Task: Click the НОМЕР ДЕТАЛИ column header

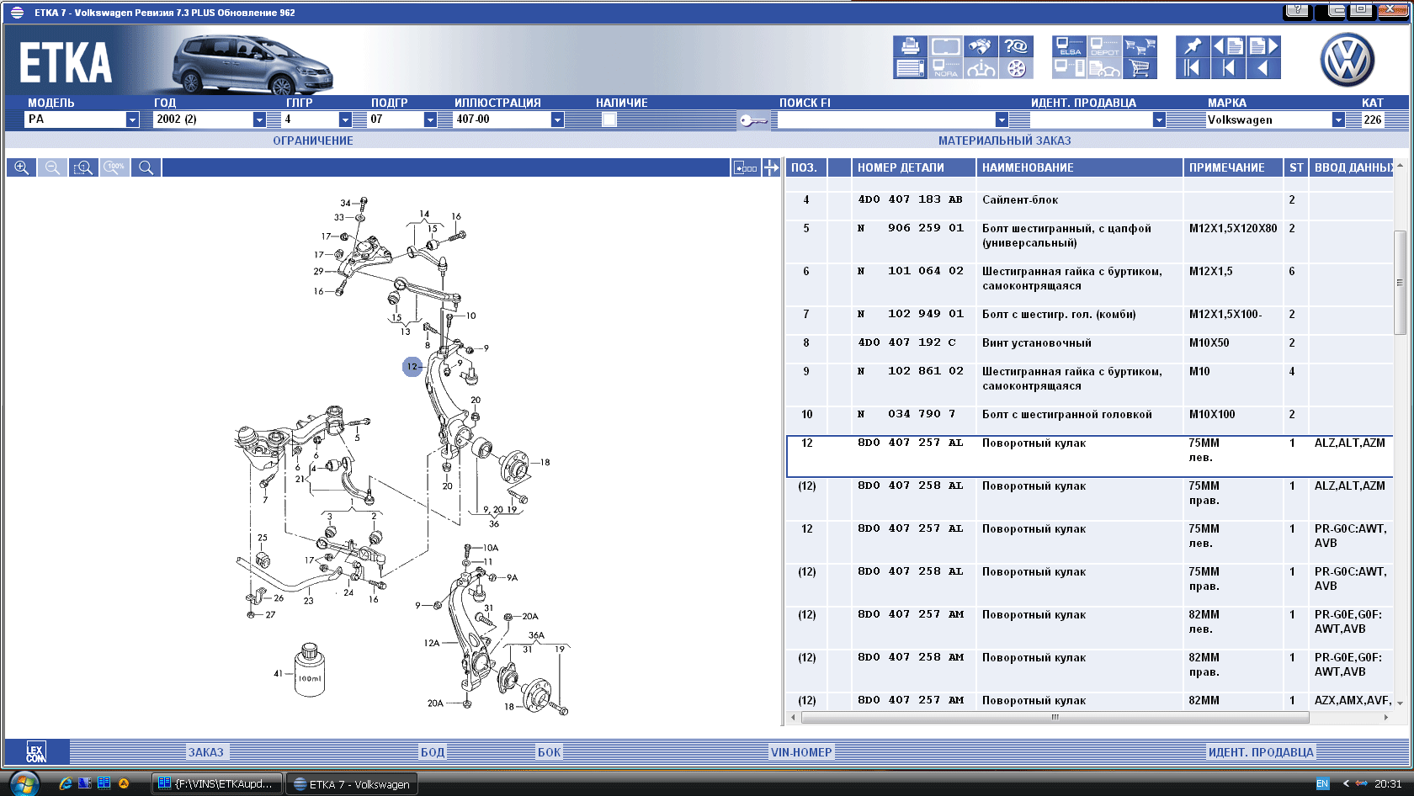Action: 913,167
